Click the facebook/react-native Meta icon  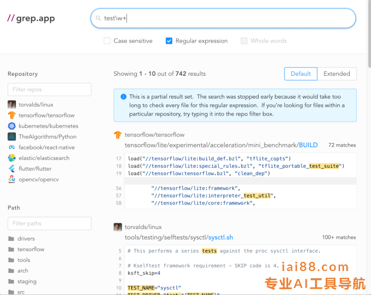(12, 147)
